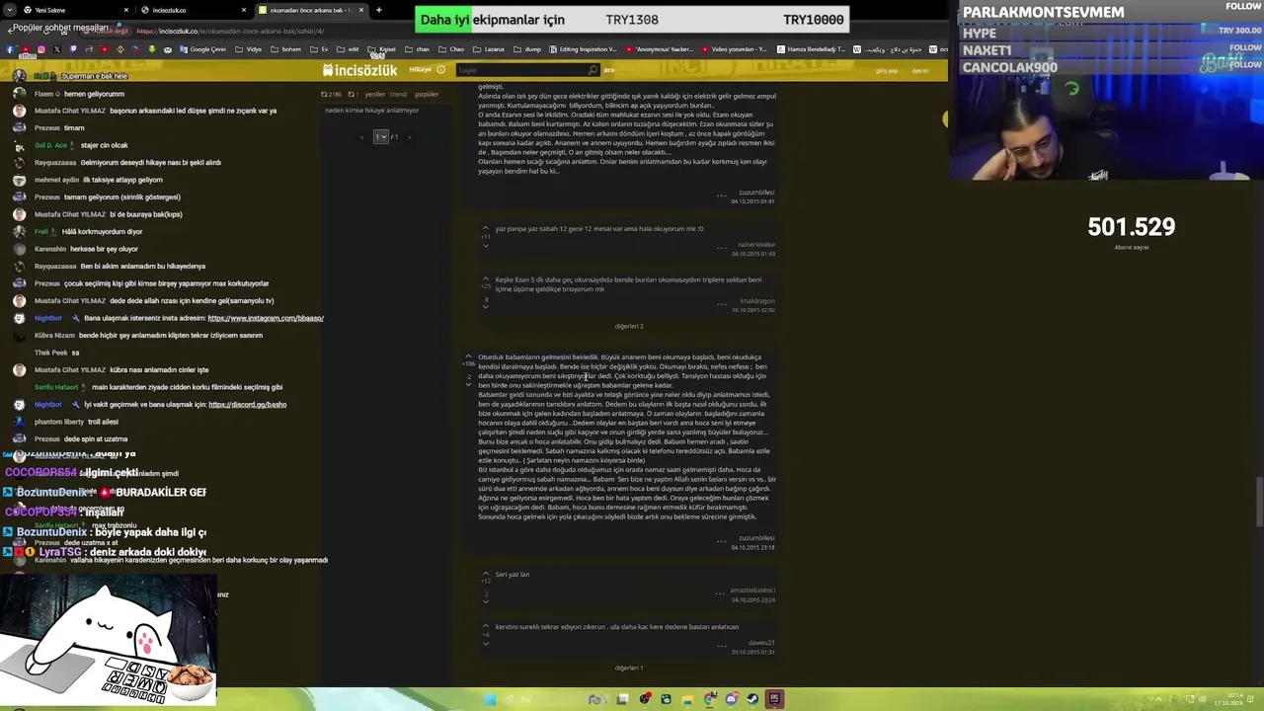The width and height of the screenshot is (1264, 711).
Task: Open author profile haberlekeke
Action: tap(756, 245)
